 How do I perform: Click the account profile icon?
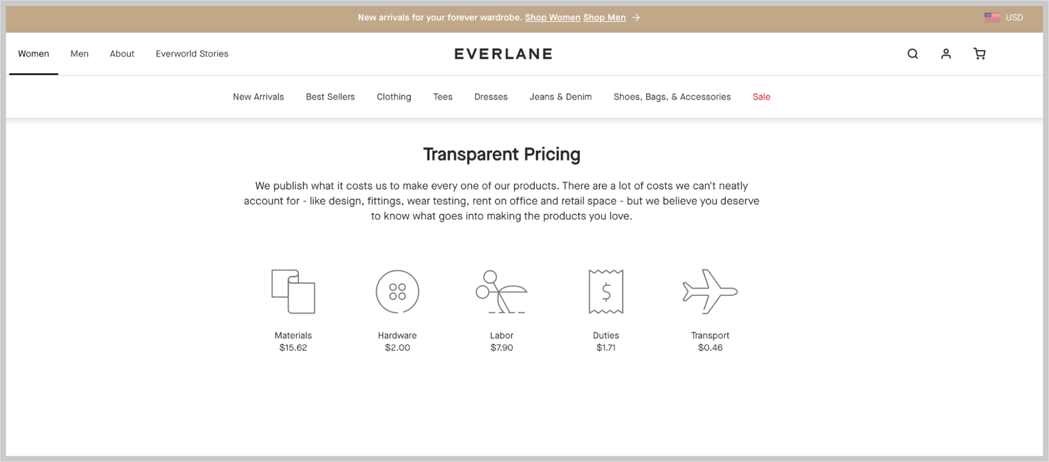pyautogui.click(x=946, y=54)
